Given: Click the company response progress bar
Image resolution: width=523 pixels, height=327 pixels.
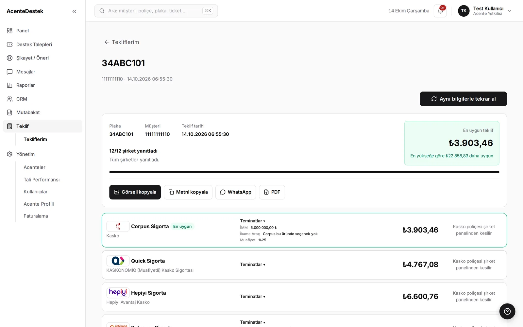Looking at the screenshot, I should [x=304, y=172].
